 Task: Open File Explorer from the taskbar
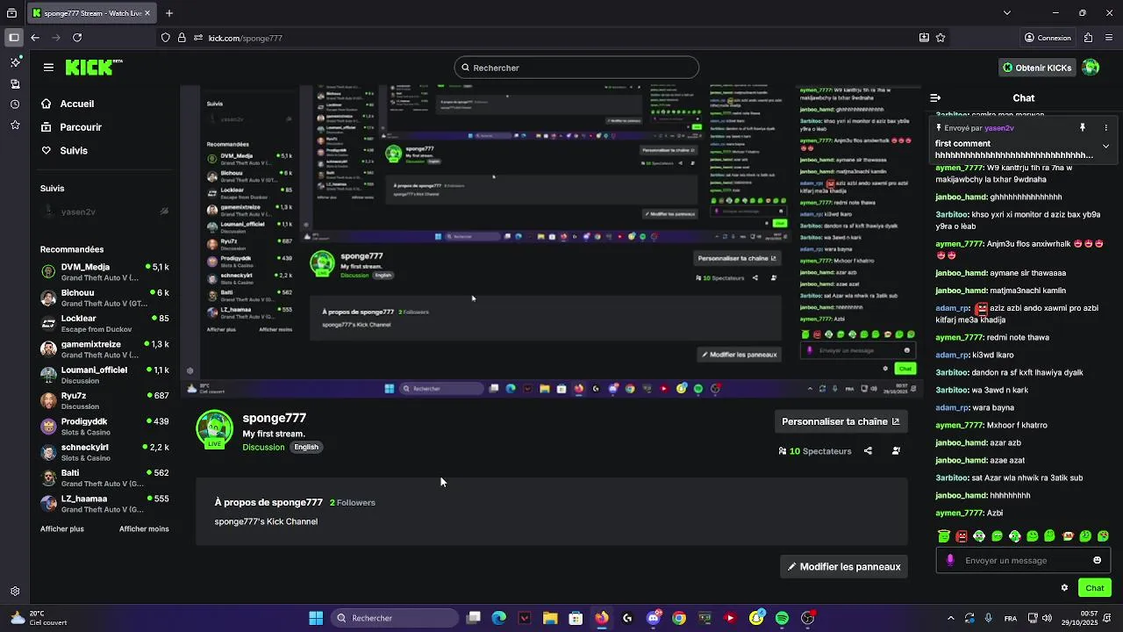550,618
